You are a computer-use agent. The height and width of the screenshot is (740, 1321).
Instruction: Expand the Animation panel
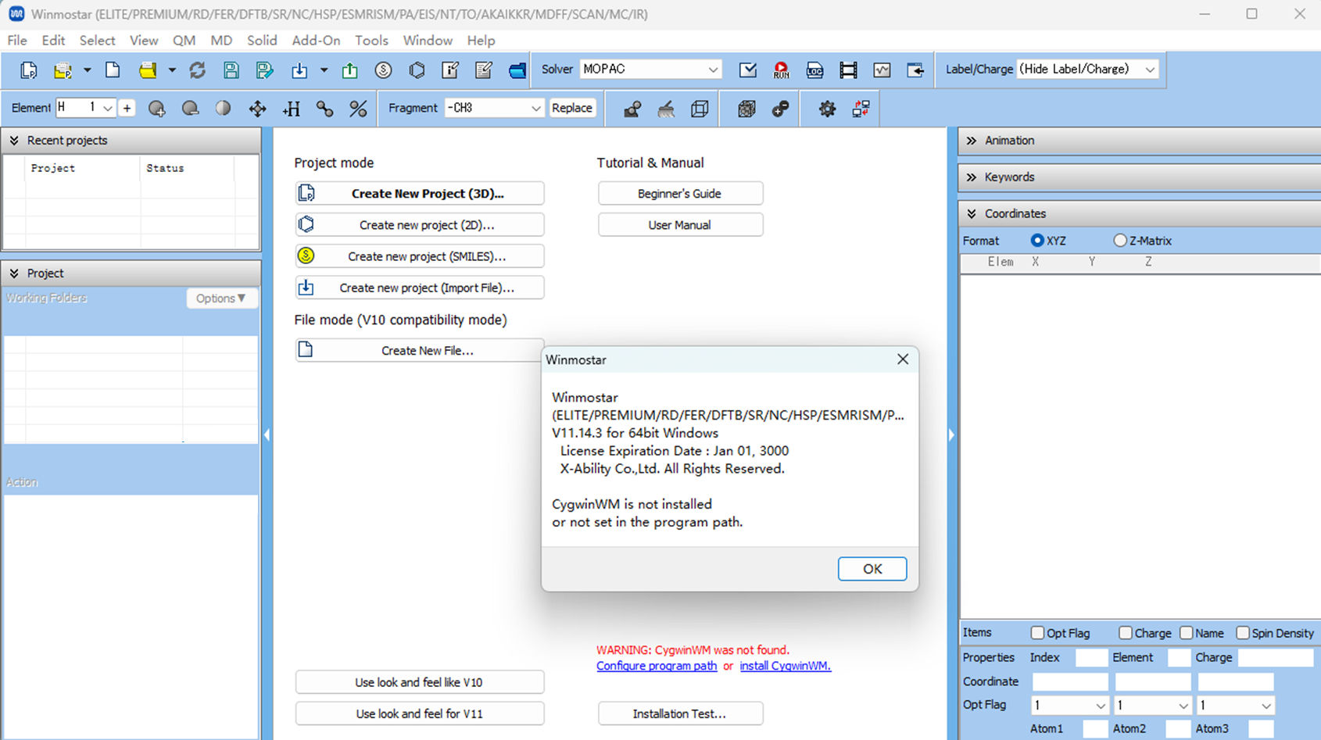[972, 141]
